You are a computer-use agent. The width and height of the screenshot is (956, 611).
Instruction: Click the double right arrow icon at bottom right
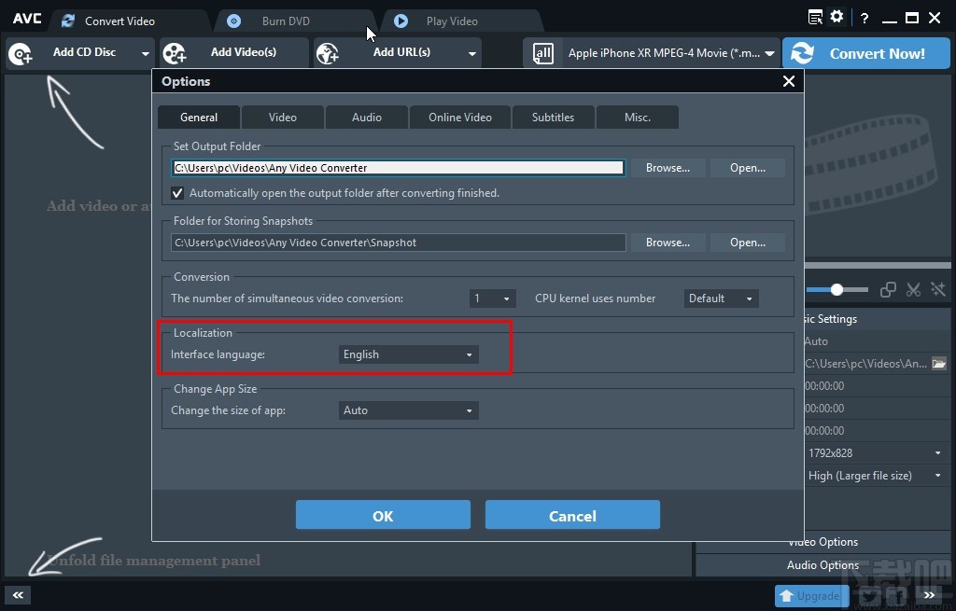coord(929,595)
